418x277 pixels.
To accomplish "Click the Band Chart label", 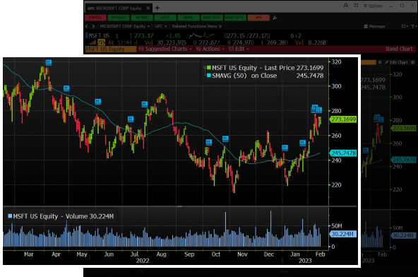I will [x=399, y=49].
